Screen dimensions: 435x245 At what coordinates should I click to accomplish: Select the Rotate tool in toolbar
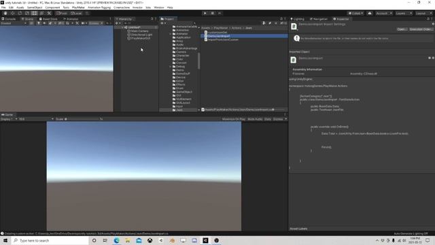[20, 13]
